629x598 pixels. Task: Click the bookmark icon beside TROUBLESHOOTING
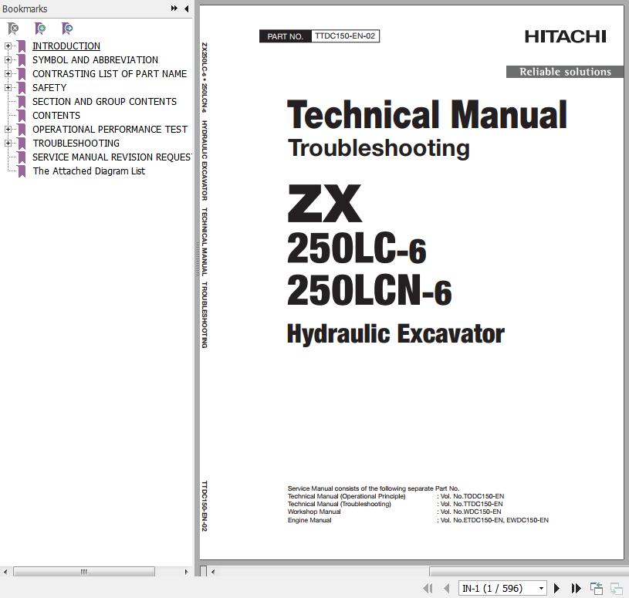(x=22, y=144)
